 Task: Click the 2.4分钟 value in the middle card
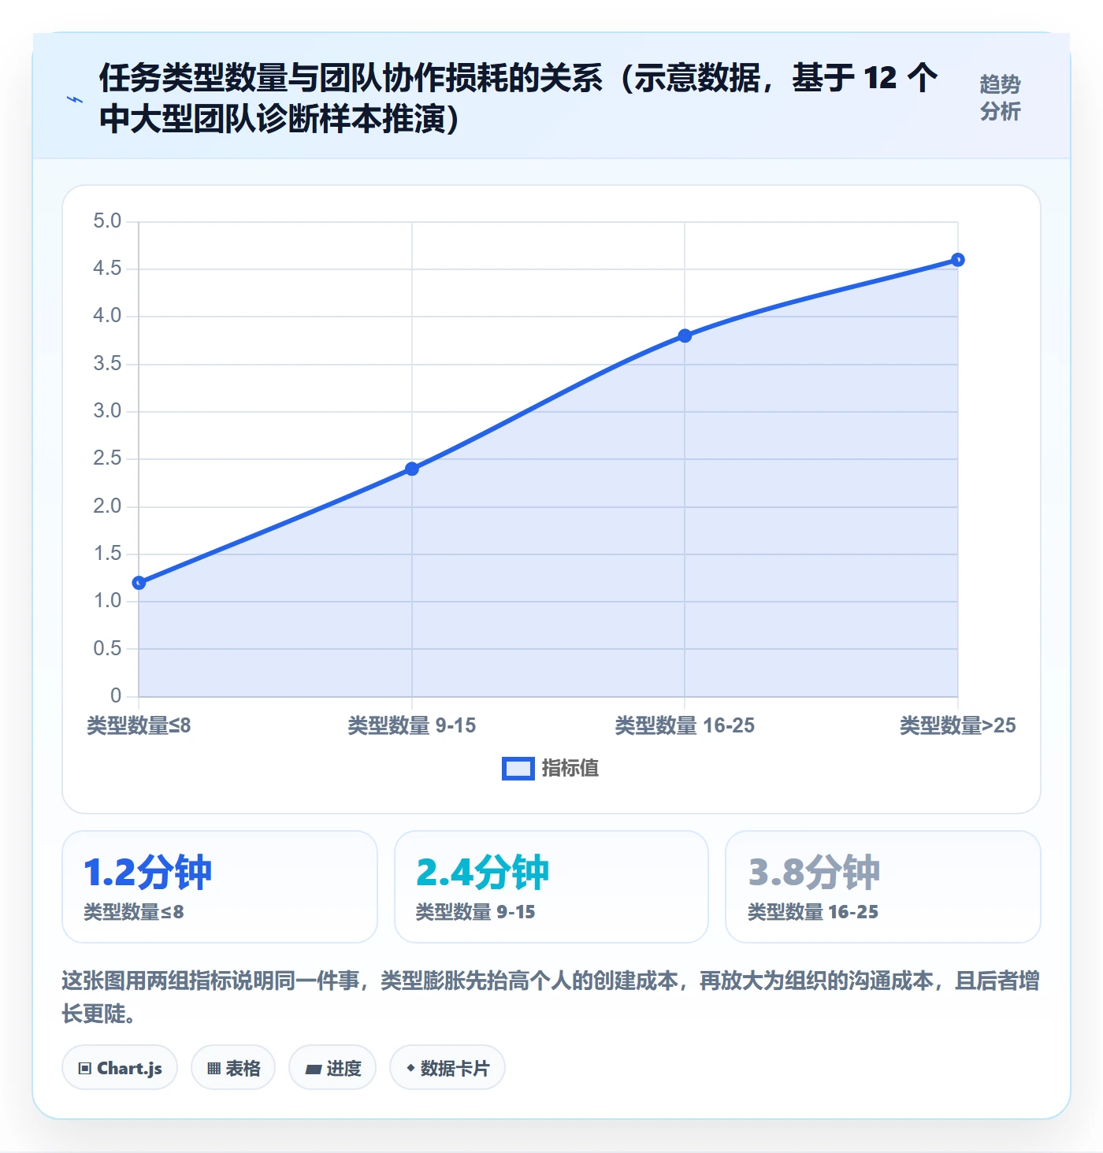click(x=482, y=873)
